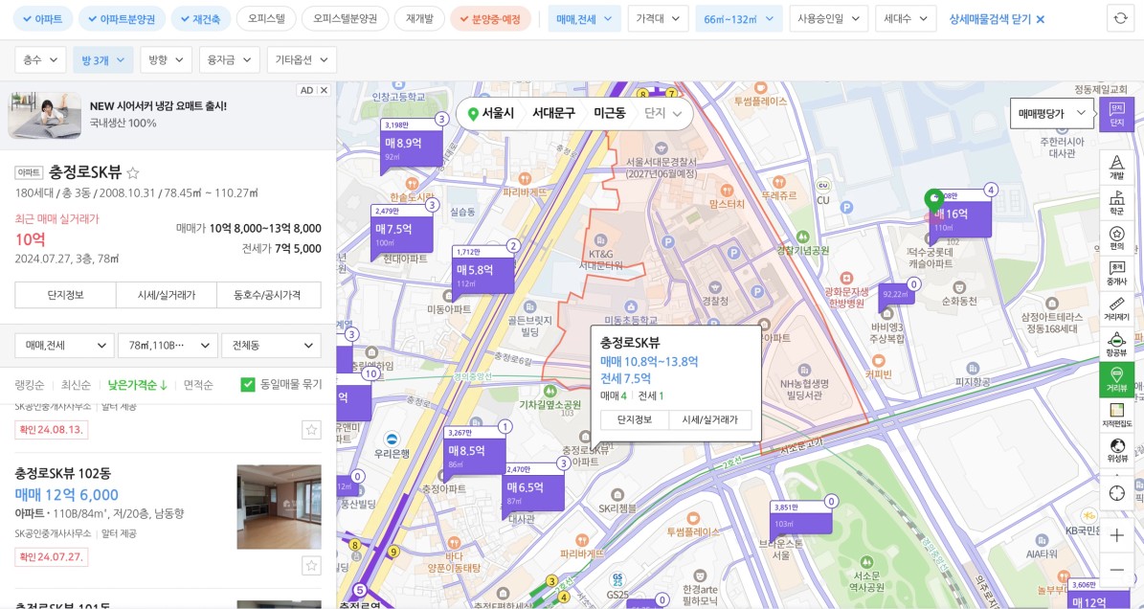The width and height of the screenshot is (1144, 609).
Task: Open the 지적편집도 cadastral map
Action: click(x=1116, y=415)
